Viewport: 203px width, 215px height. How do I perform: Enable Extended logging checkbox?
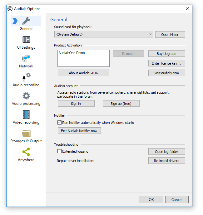tap(59, 151)
